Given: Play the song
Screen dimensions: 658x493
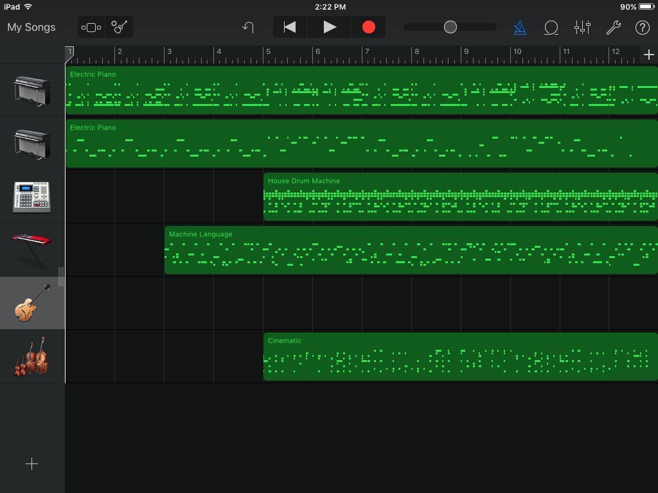Looking at the screenshot, I should coord(329,27).
